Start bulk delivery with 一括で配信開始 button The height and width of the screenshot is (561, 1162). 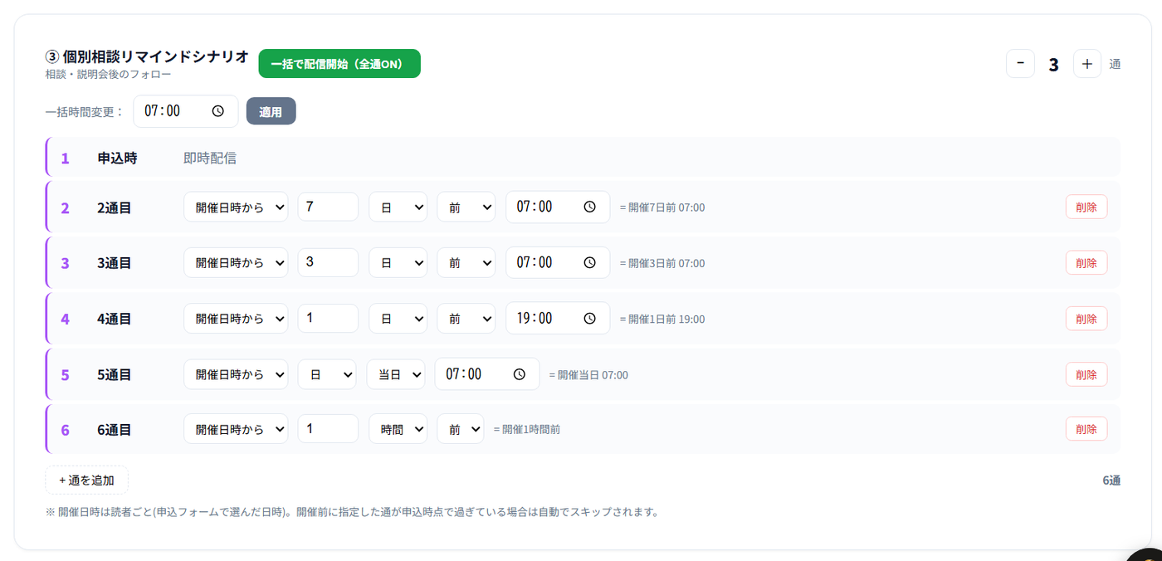coord(339,64)
